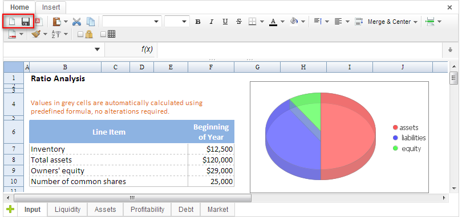462x217 pixels.
Task: Cut selection with the scissors icon
Action: [x=76, y=22]
